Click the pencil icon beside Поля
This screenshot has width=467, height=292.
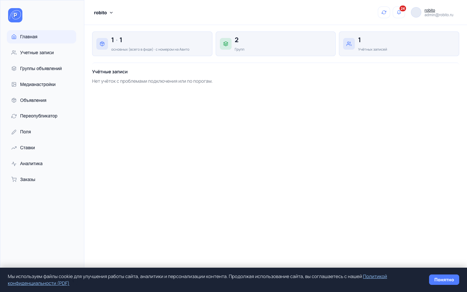coord(14,132)
